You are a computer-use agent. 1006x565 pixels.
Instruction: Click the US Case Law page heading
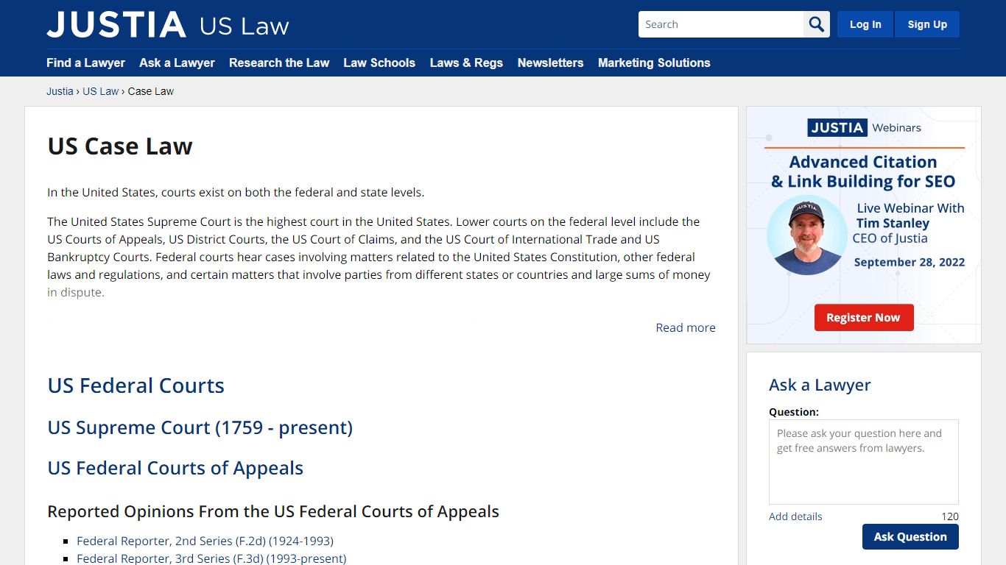[120, 146]
